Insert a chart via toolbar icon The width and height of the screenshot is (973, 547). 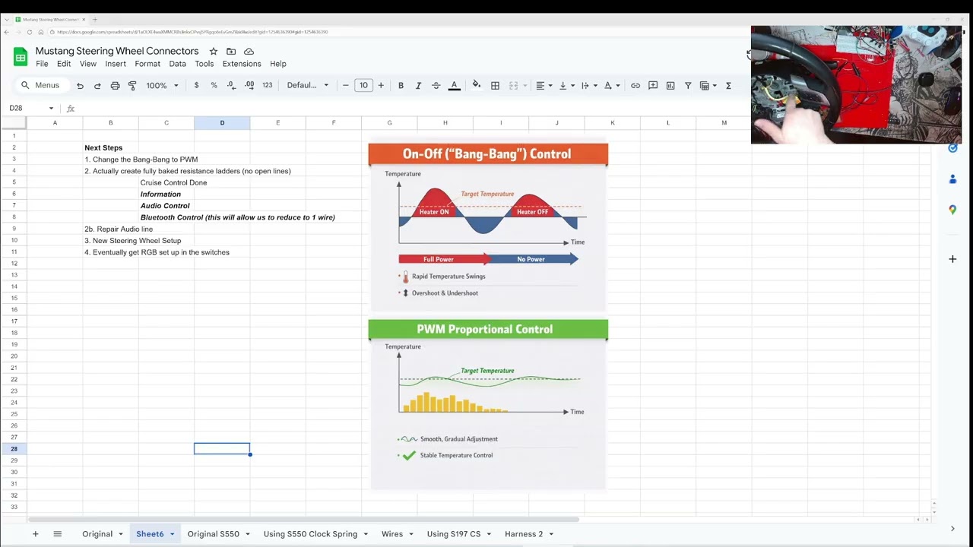[x=670, y=86]
